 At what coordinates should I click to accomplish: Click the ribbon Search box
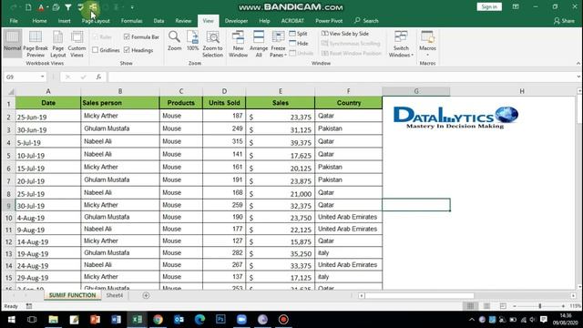coord(366,21)
